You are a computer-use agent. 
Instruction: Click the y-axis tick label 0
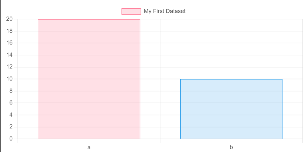pos(11,139)
